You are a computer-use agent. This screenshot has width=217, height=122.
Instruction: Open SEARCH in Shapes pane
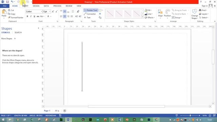point(18,33)
